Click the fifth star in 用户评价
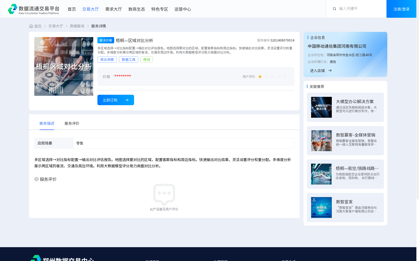Image resolution: width=419 pixels, height=261 pixels. 285,76
